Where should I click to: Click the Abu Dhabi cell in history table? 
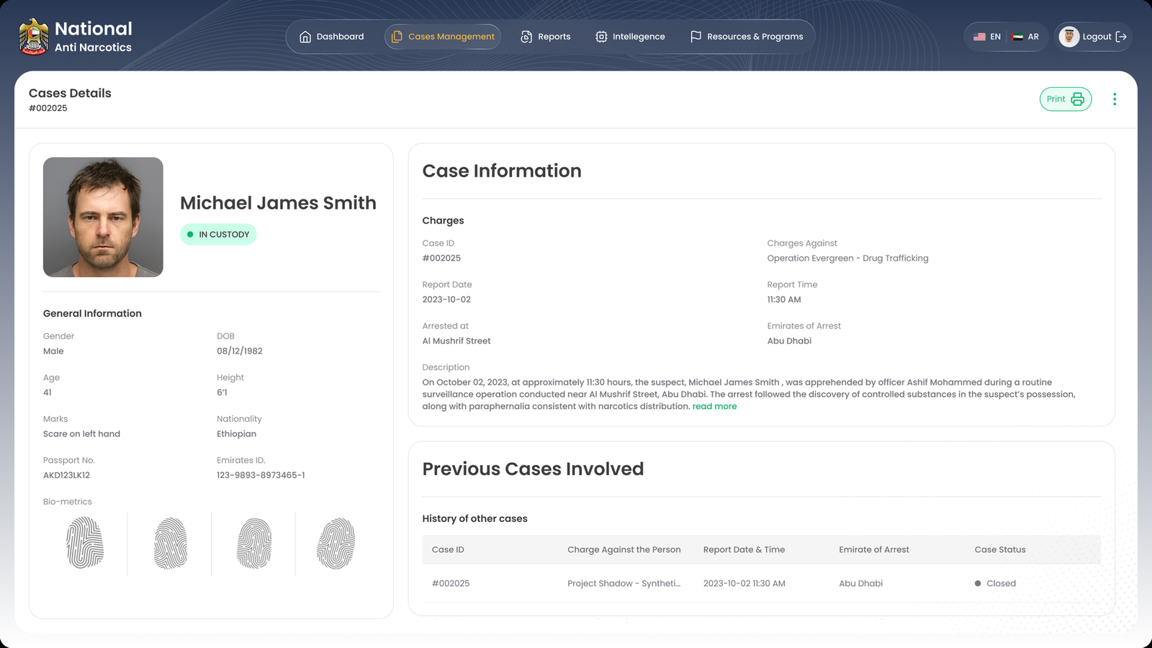coord(860,584)
